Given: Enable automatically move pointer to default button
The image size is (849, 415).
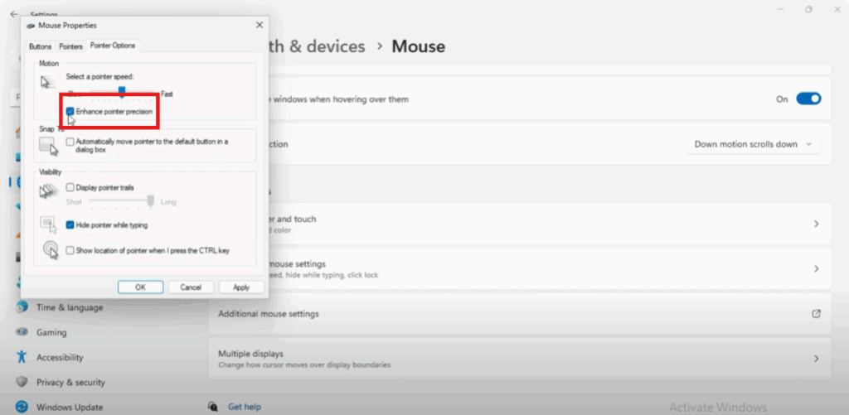Looking at the screenshot, I should pos(70,142).
